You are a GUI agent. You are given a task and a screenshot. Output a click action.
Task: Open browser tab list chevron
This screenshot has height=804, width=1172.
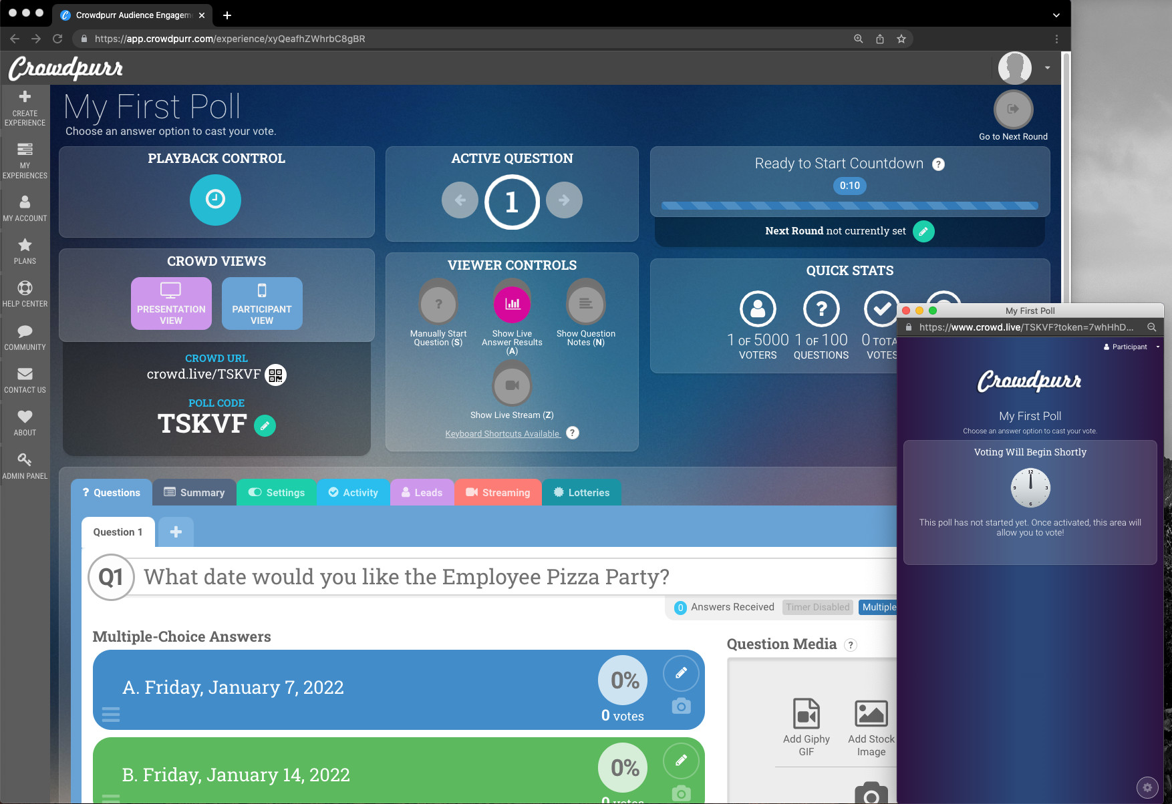pos(1056,15)
